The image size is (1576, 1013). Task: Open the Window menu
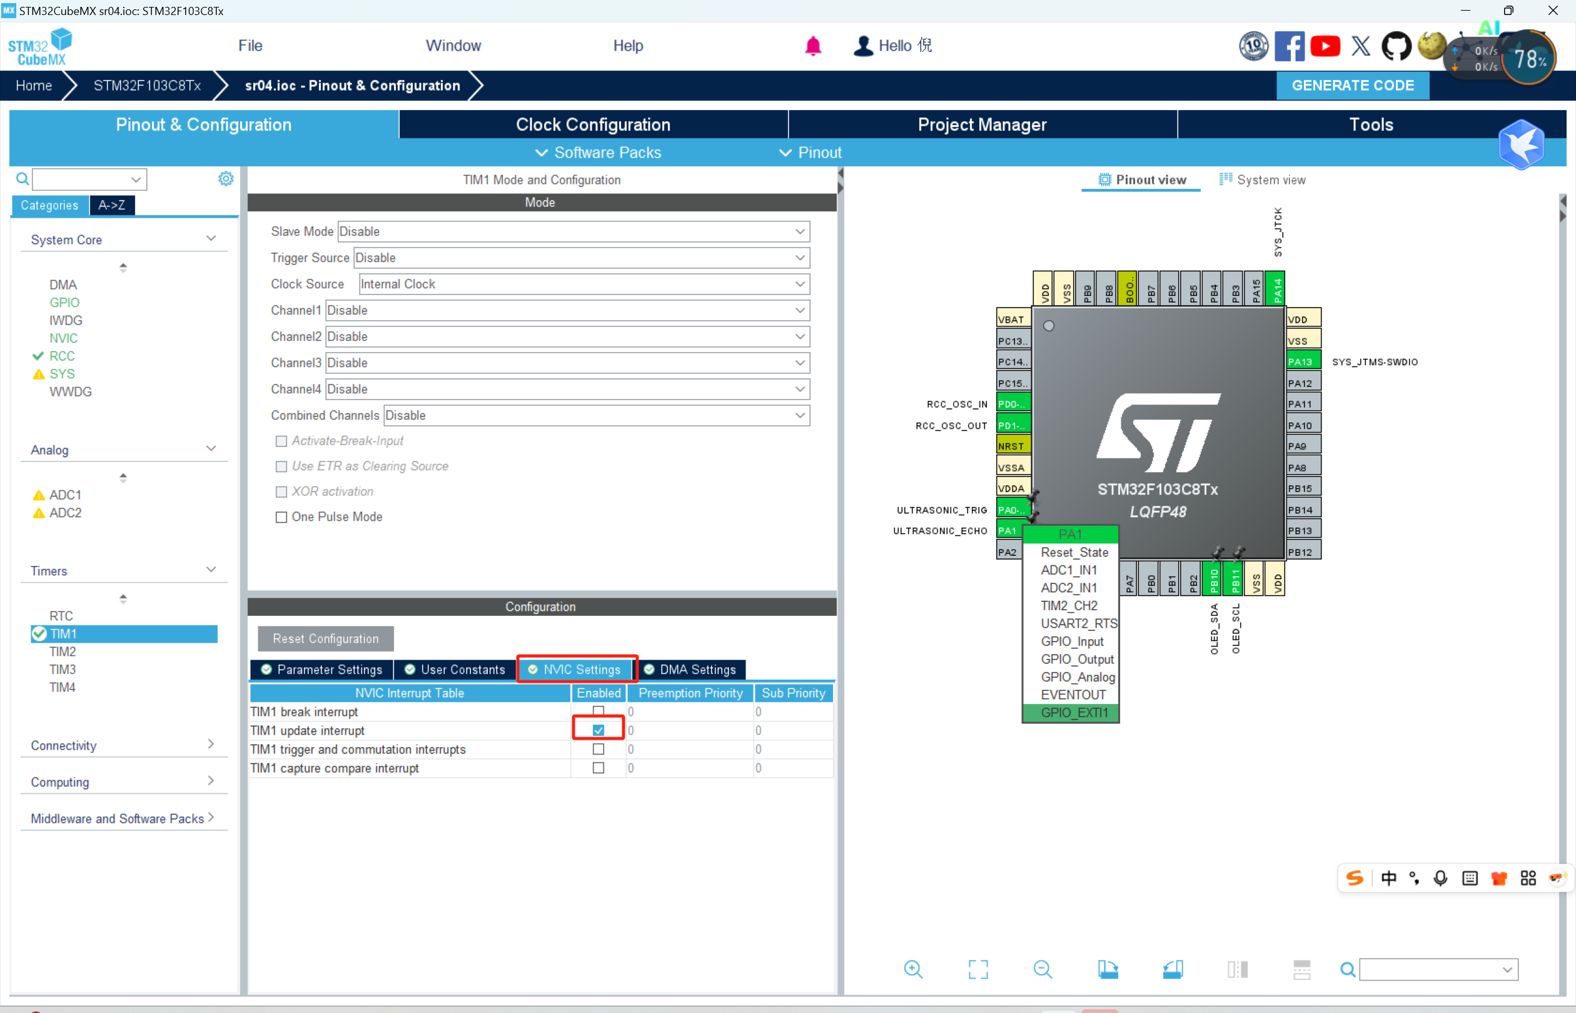point(453,46)
